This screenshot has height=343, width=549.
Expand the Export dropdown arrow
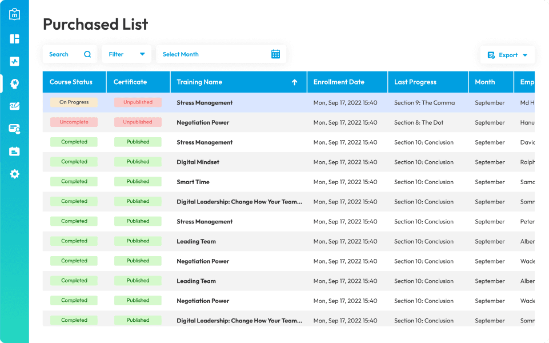525,55
